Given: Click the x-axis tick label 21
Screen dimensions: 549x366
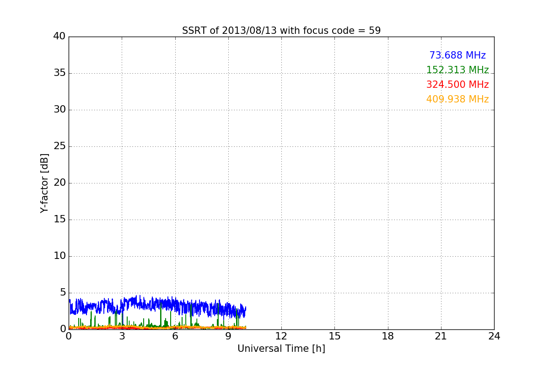Looking at the screenshot, I should (441, 336).
